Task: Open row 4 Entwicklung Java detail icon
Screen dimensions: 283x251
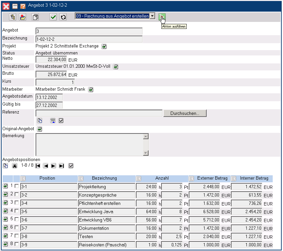Action: coord(6,211)
